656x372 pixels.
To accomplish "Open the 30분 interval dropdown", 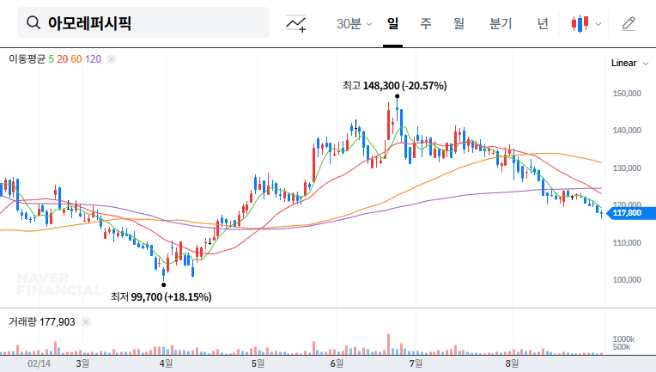I will (x=354, y=23).
